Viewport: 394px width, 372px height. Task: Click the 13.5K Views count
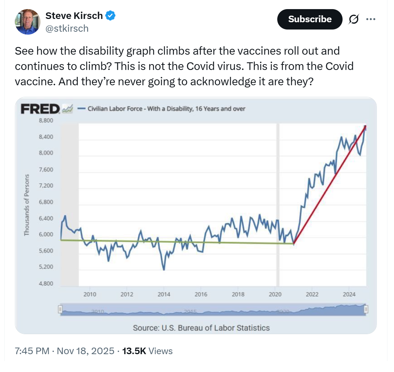[x=147, y=351]
